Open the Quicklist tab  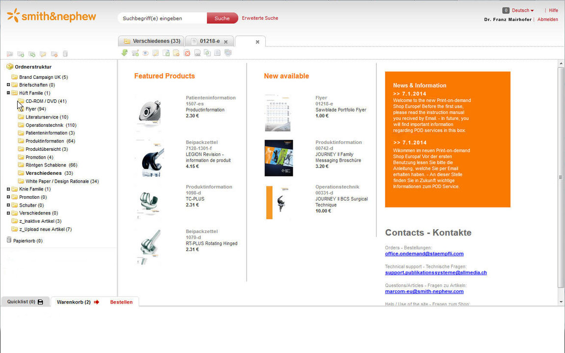click(x=21, y=302)
